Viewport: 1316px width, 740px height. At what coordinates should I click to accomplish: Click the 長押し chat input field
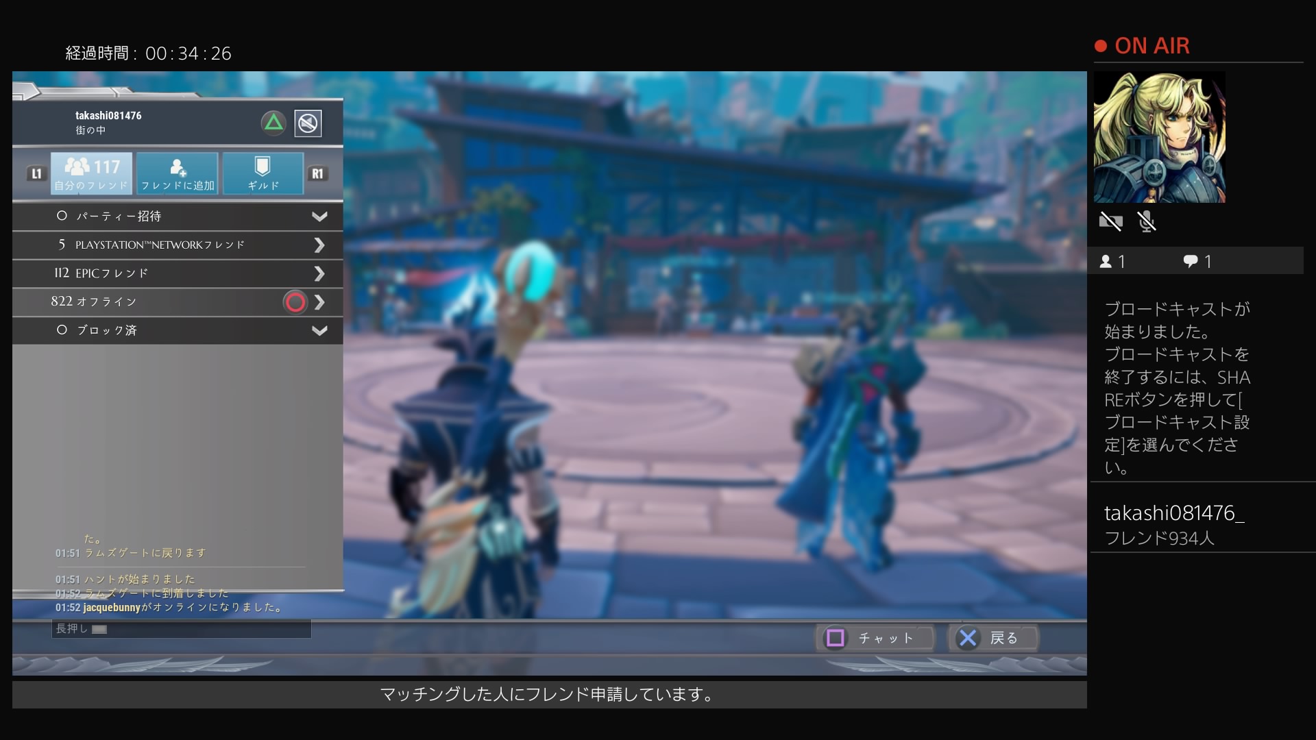coord(182,629)
